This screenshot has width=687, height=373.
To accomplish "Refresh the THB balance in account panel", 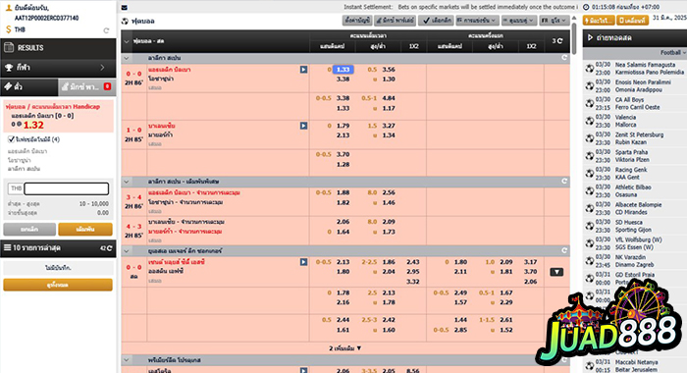I will [x=106, y=30].
